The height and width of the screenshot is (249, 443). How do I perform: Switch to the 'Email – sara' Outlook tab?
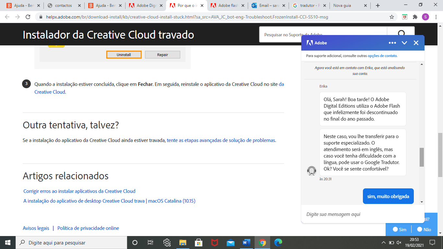tap(268, 6)
